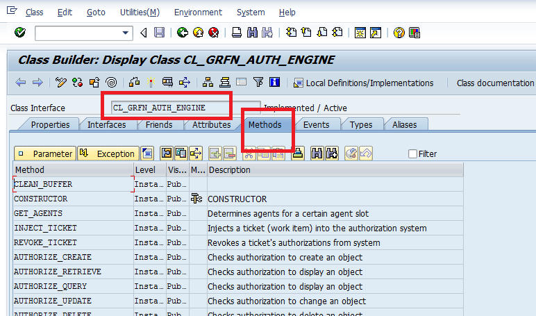Click the Delete Row icon in methods toolbar
The width and height of the screenshot is (536, 316).
[230, 153]
